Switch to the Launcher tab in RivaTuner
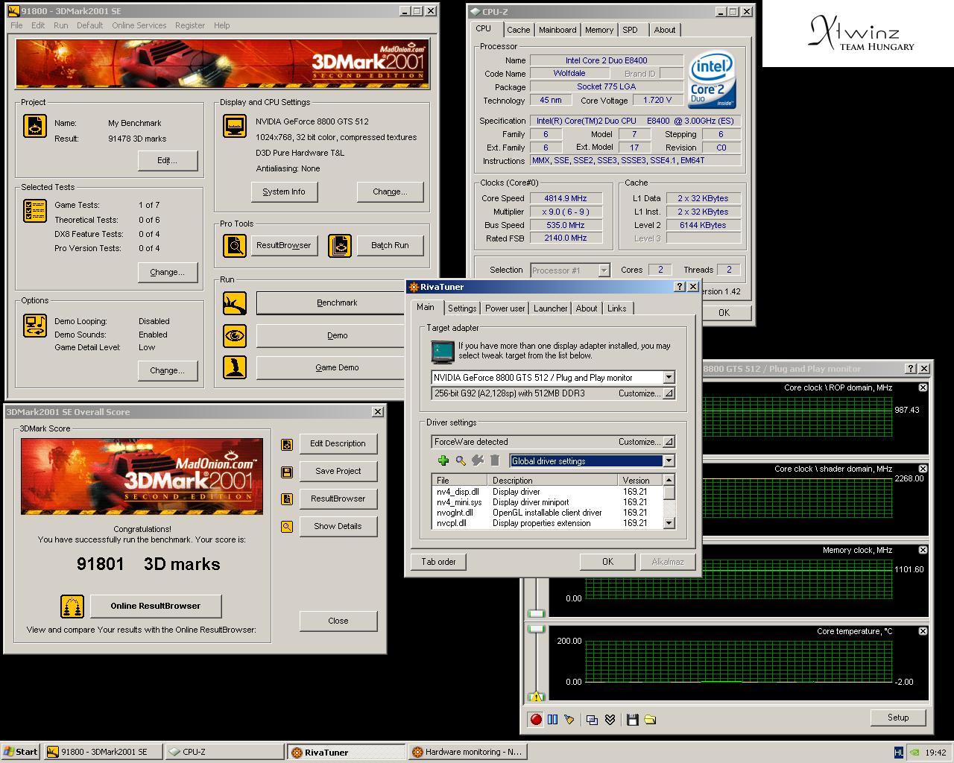The image size is (954, 763). click(x=551, y=308)
